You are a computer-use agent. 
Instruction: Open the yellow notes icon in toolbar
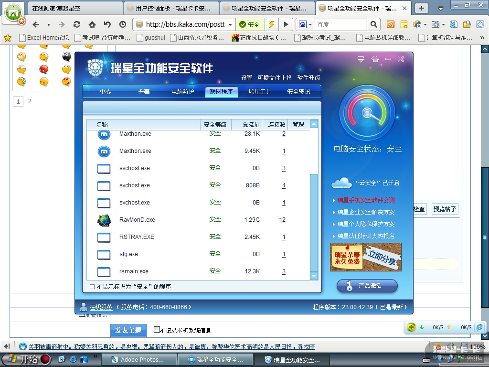pyautogui.click(x=404, y=24)
